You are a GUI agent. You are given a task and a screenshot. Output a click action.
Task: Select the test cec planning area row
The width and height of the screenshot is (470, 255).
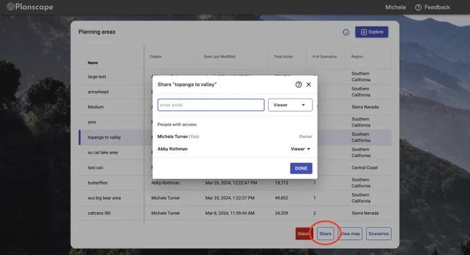coord(235,167)
